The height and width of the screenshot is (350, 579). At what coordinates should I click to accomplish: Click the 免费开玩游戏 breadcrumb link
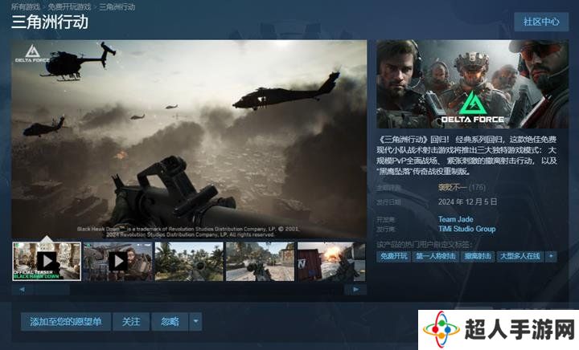point(69,6)
